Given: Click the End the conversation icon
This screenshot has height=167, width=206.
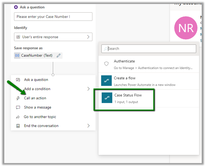Looking at the screenshot, I should point(18,126).
